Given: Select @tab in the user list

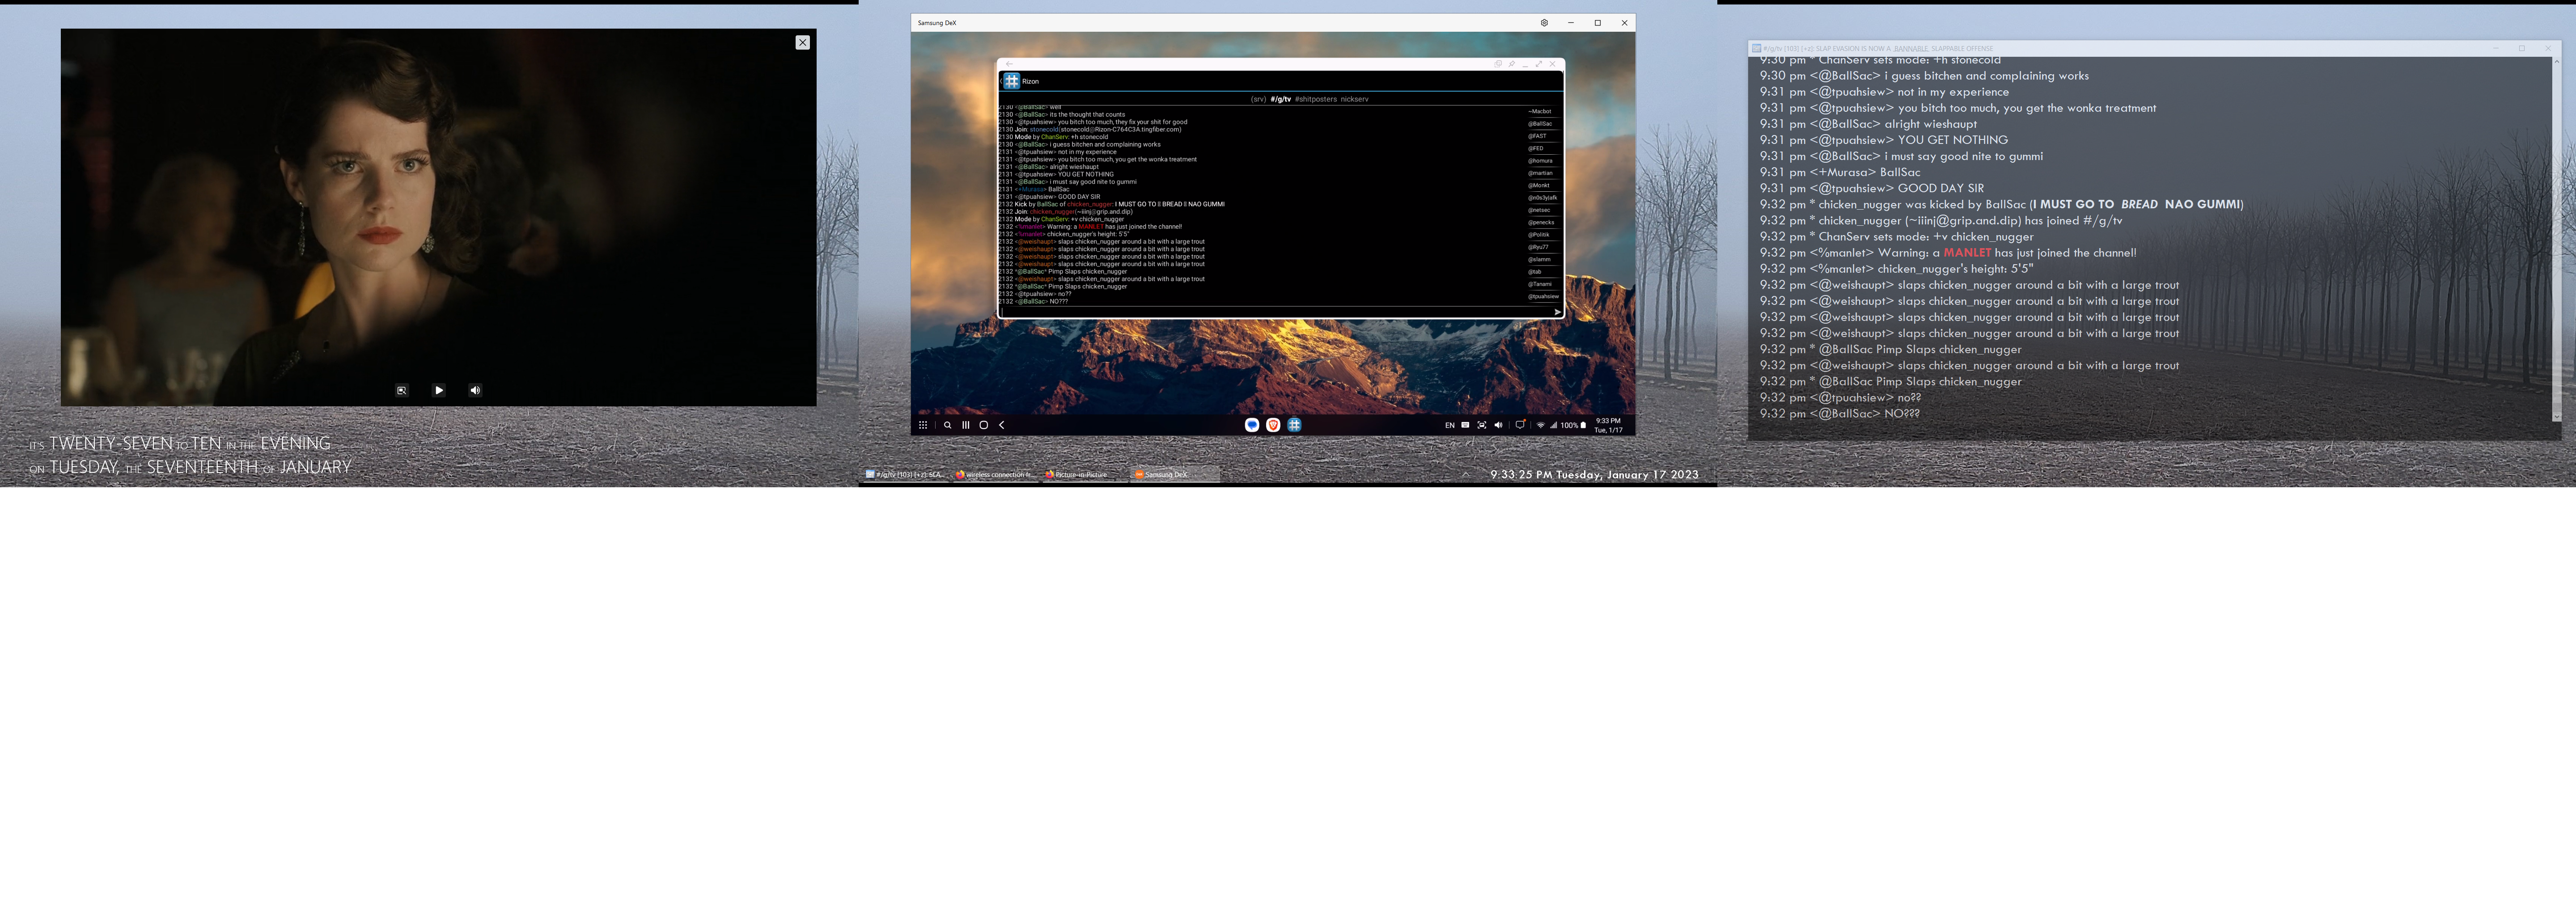Looking at the screenshot, I should click(x=1535, y=271).
